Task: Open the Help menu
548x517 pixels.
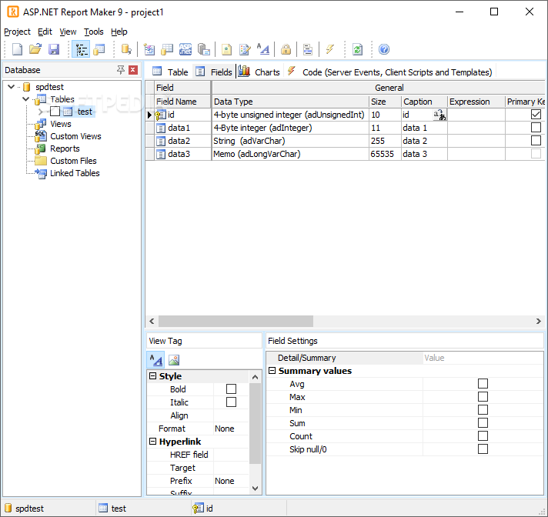Action: [119, 32]
